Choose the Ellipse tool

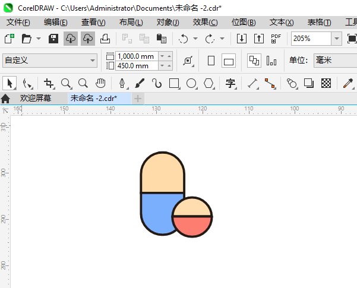[x=191, y=83]
